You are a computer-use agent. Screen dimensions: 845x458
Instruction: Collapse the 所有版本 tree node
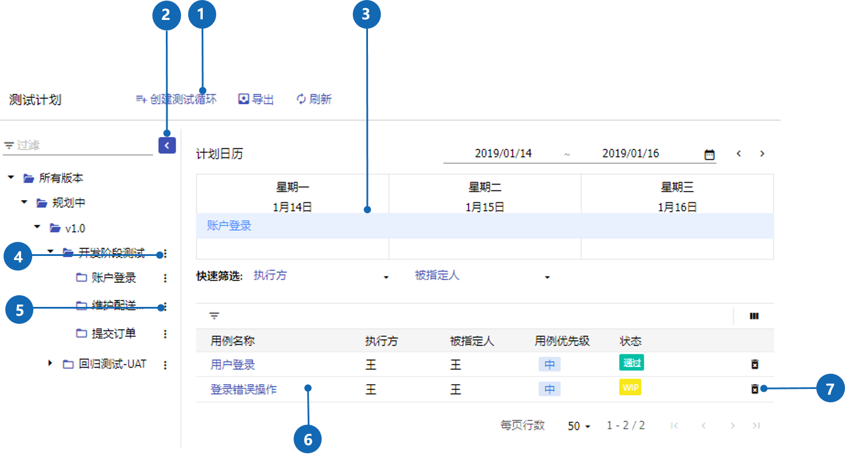[11, 177]
